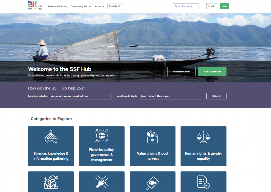Open 'Fisheries policy, governance & management' category

click(102, 146)
